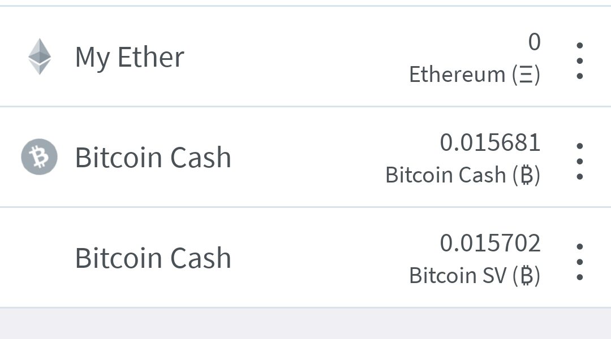Select the Bitcoin Cash name without an icon

pos(153,258)
